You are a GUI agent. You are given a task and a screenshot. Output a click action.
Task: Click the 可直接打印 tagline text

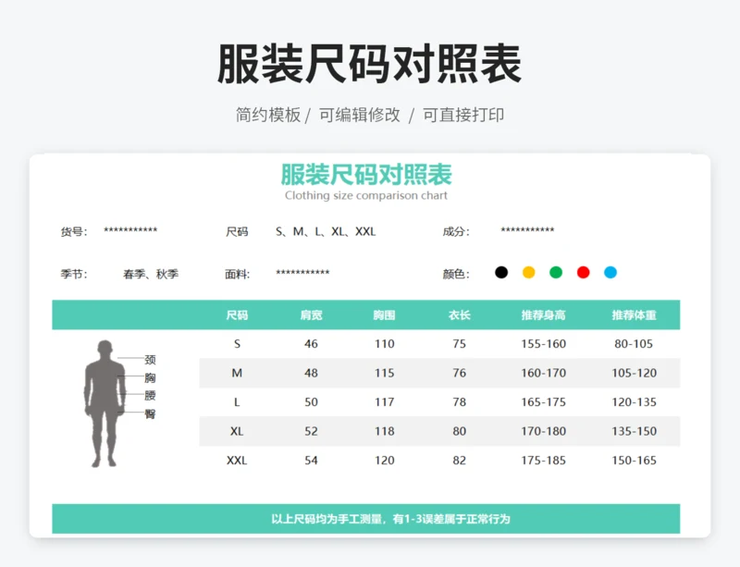coord(463,115)
